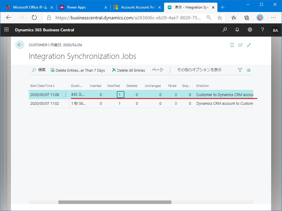
Task: Open Failed count link in 11:08 row
Action: point(176,95)
